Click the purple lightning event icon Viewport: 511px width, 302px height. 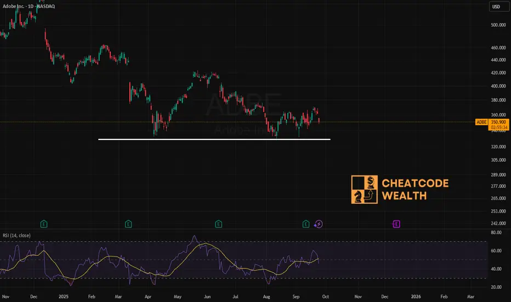point(319,224)
